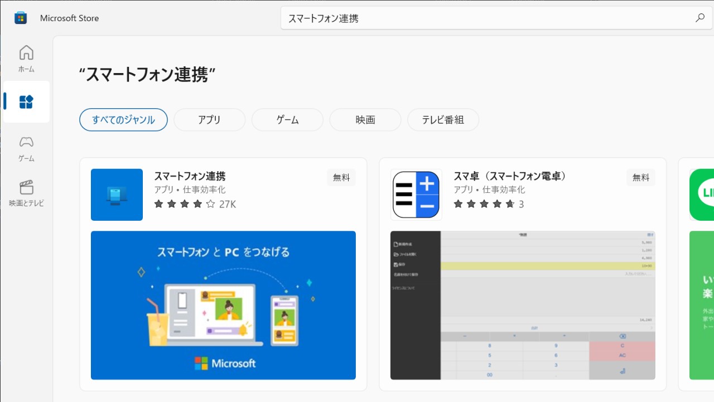Click the Microsoft Store window title
This screenshot has height=402, width=714.
pos(69,18)
